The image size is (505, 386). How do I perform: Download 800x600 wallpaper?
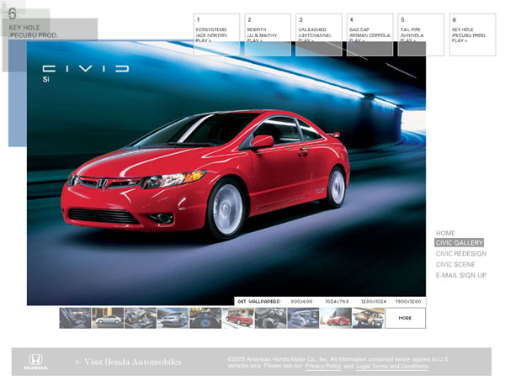(301, 302)
